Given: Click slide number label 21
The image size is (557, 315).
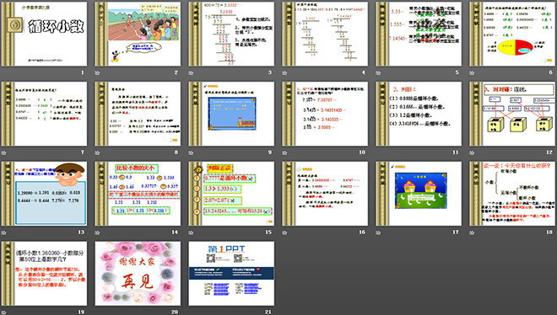Looking at the screenshot, I should point(268,312).
